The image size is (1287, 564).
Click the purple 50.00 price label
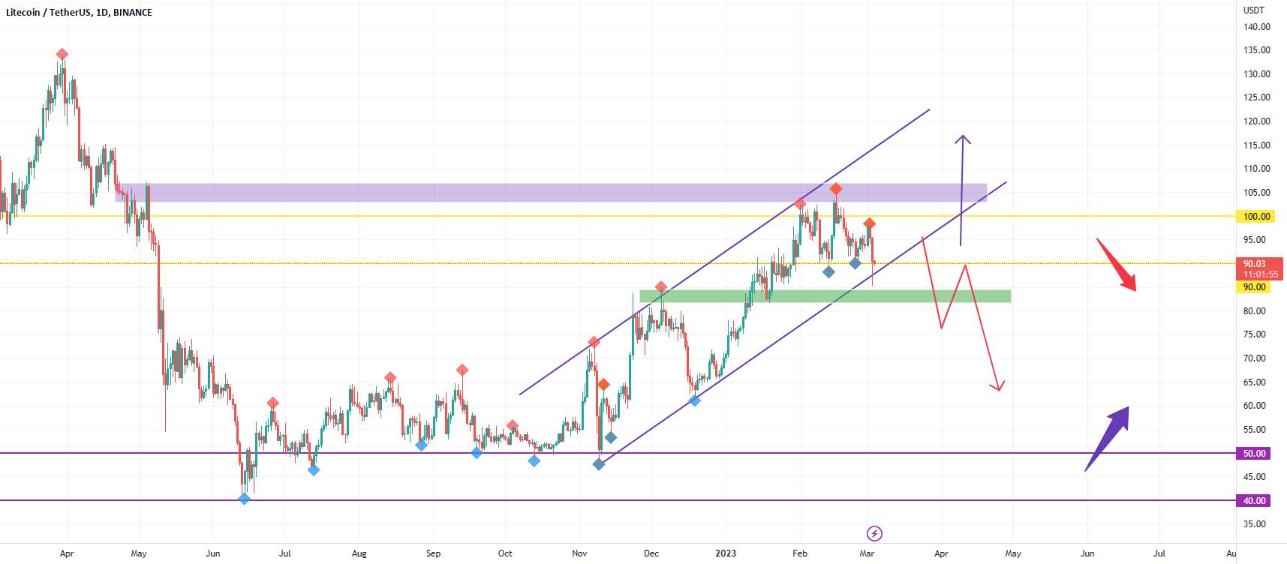pyautogui.click(x=1254, y=454)
